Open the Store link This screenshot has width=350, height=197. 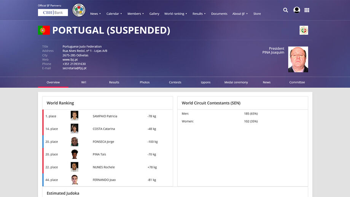pos(257,14)
